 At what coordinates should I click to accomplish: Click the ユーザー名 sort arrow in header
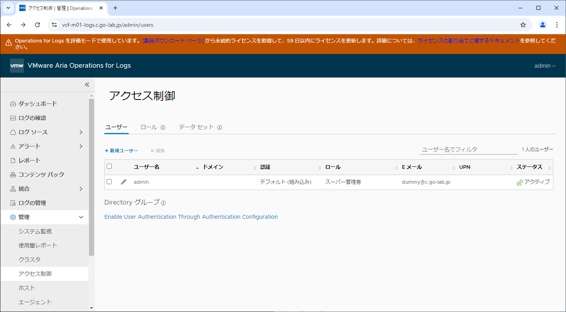coord(197,168)
